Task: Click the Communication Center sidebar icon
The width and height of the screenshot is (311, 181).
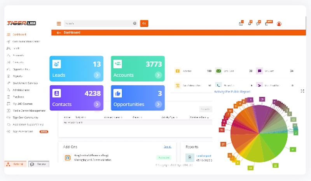Action: pyautogui.click(x=8, y=42)
